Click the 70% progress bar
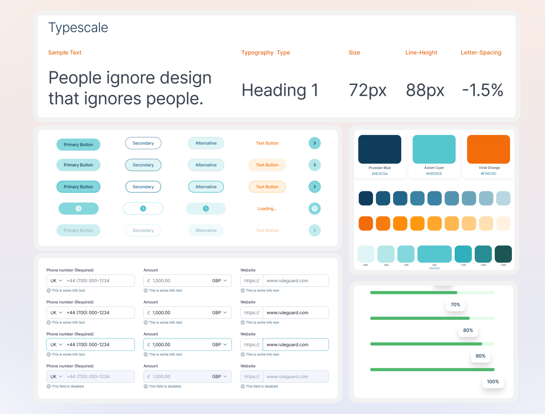The width and height of the screenshot is (545, 414). [432, 292]
